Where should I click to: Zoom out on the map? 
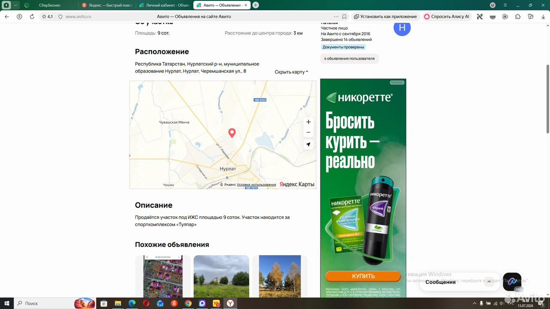click(x=308, y=132)
